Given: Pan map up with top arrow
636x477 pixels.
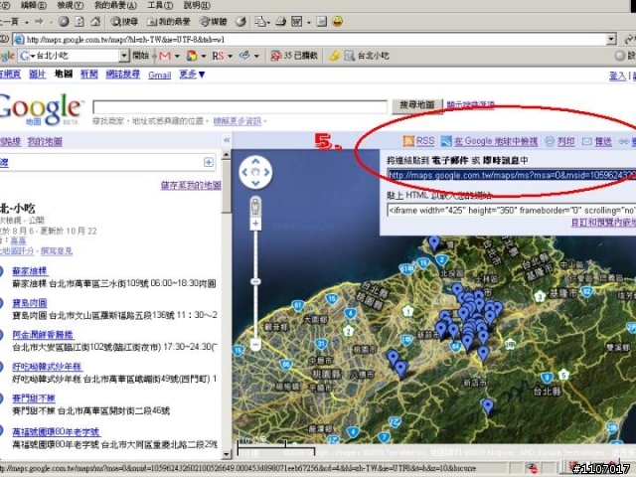Looking at the screenshot, I should click(255, 161).
